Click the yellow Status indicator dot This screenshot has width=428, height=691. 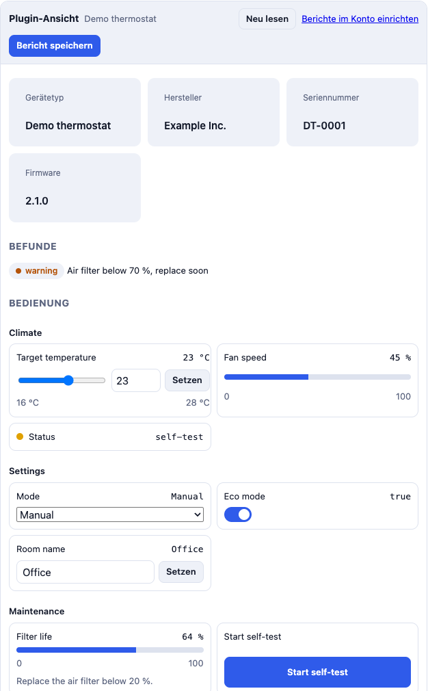point(20,436)
